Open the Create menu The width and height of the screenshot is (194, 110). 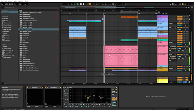tap(10, 1)
